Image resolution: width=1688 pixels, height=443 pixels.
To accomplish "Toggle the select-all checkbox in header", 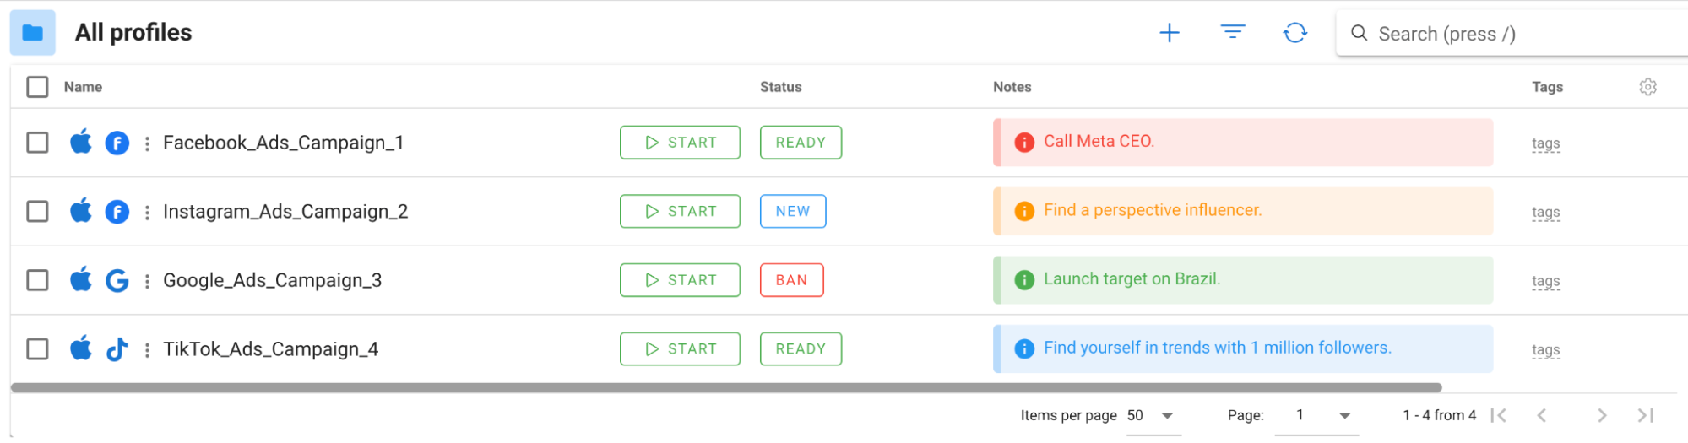I will 37,87.
